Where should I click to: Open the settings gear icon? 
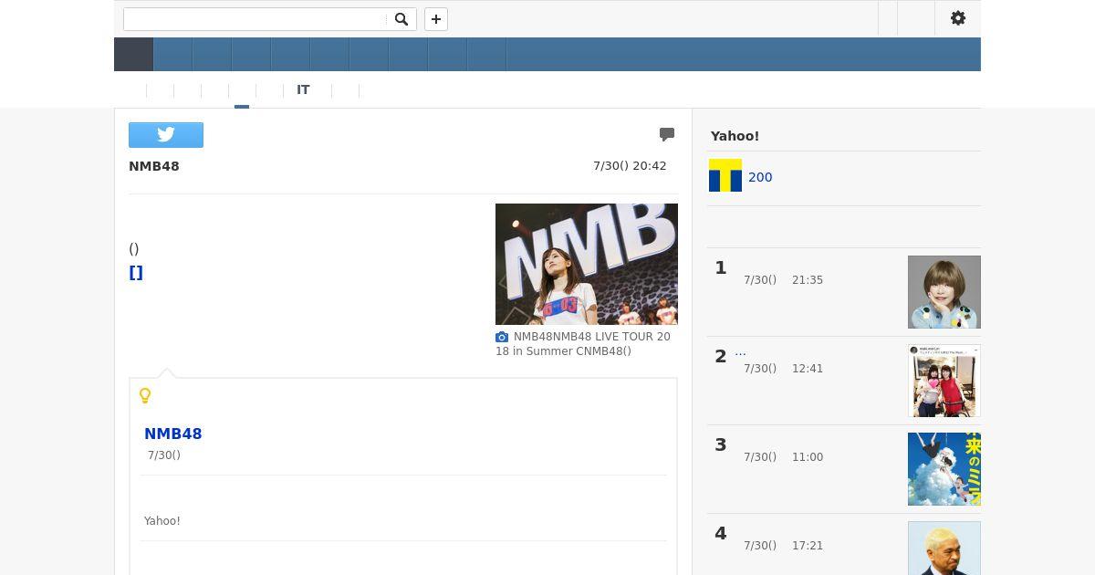tap(958, 18)
